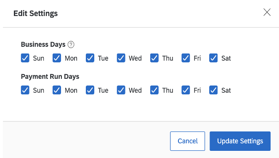Select the Wed label in Payment Run Days
Image resolution: width=279 pixels, height=158 pixels.
(135, 90)
